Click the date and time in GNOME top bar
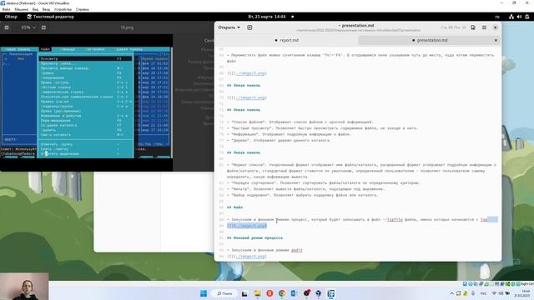This screenshot has height=300, width=534. point(267,17)
